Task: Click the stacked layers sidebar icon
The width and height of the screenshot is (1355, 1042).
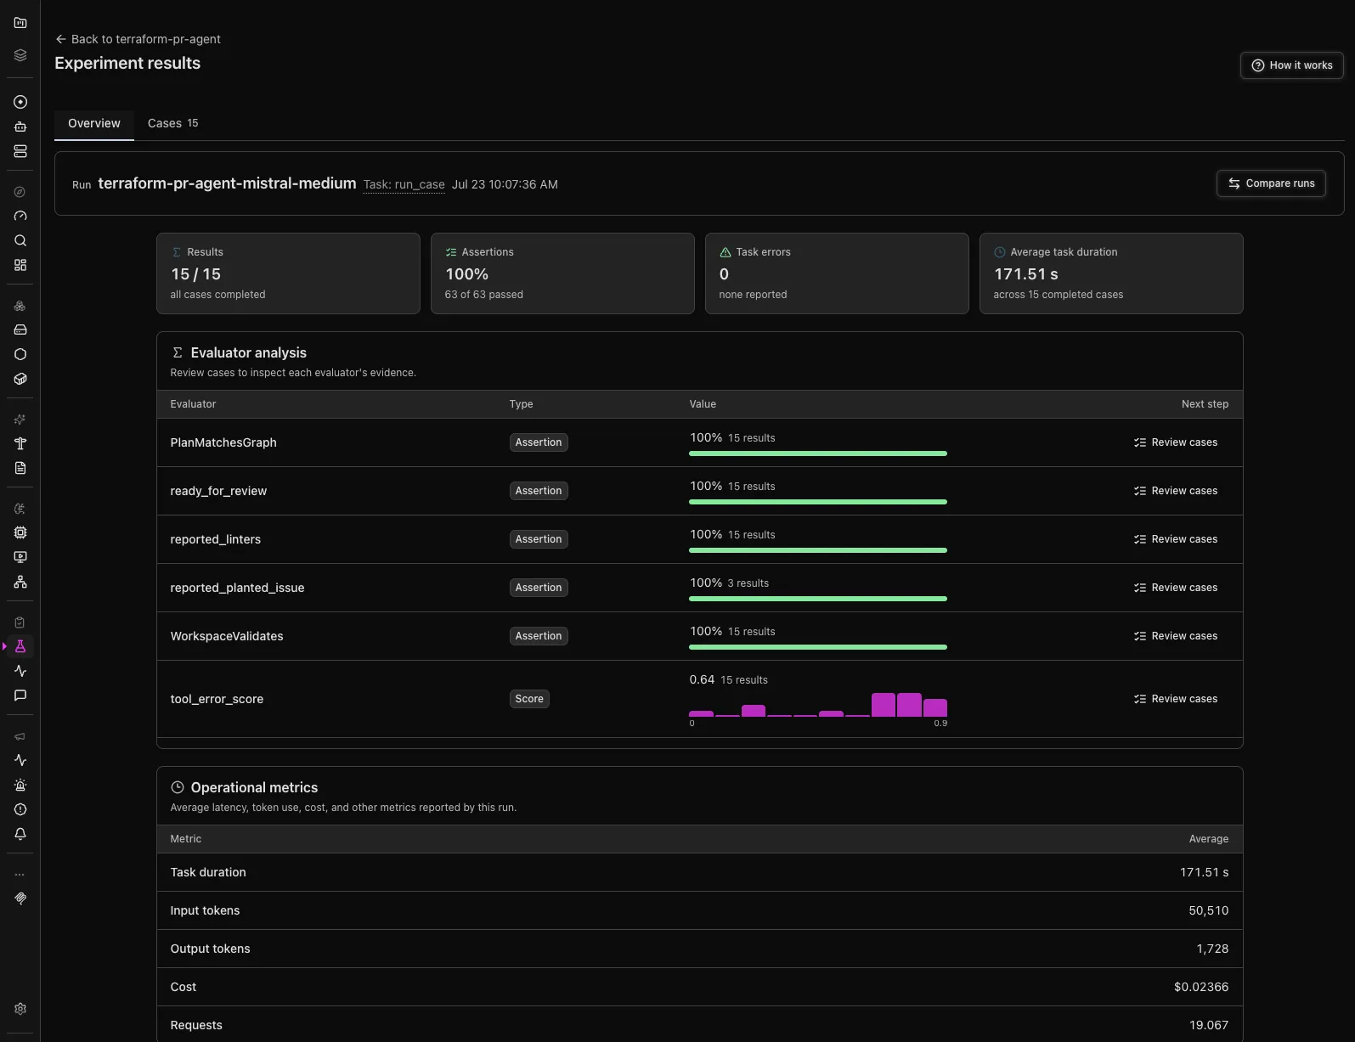Action: coord(20,55)
